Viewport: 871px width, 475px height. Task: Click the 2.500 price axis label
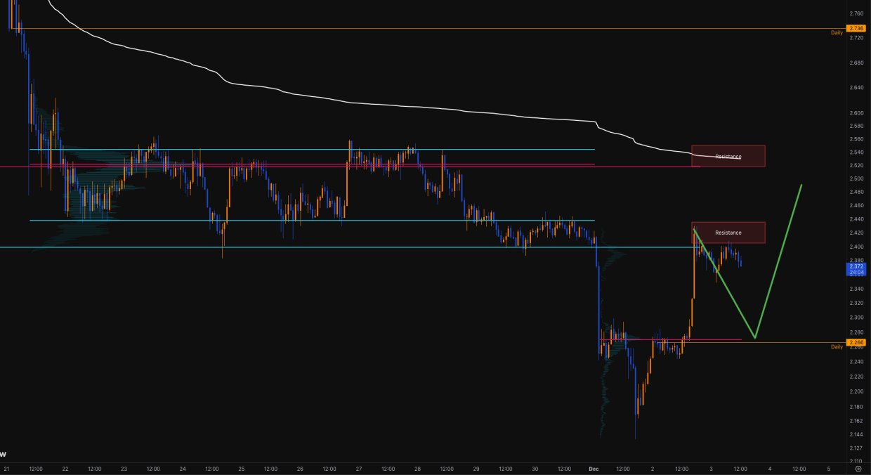click(x=856, y=179)
